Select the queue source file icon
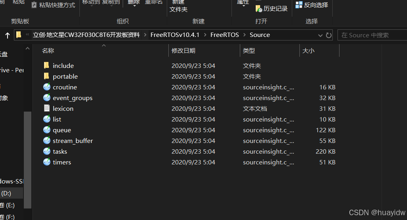The width and height of the screenshot is (407, 220). 47,129
